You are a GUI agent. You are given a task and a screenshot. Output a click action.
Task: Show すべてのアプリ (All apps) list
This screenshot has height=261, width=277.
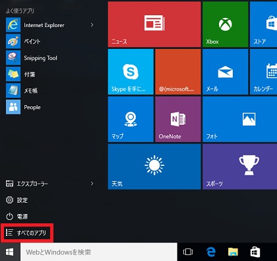click(27, 233)
